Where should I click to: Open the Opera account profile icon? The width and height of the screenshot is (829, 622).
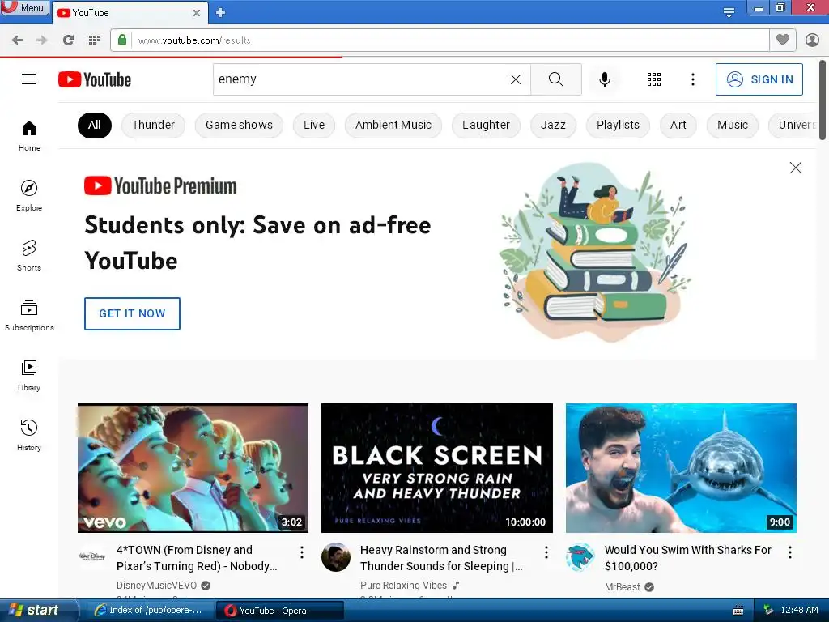pyautogui.click(x=812, y=40)
